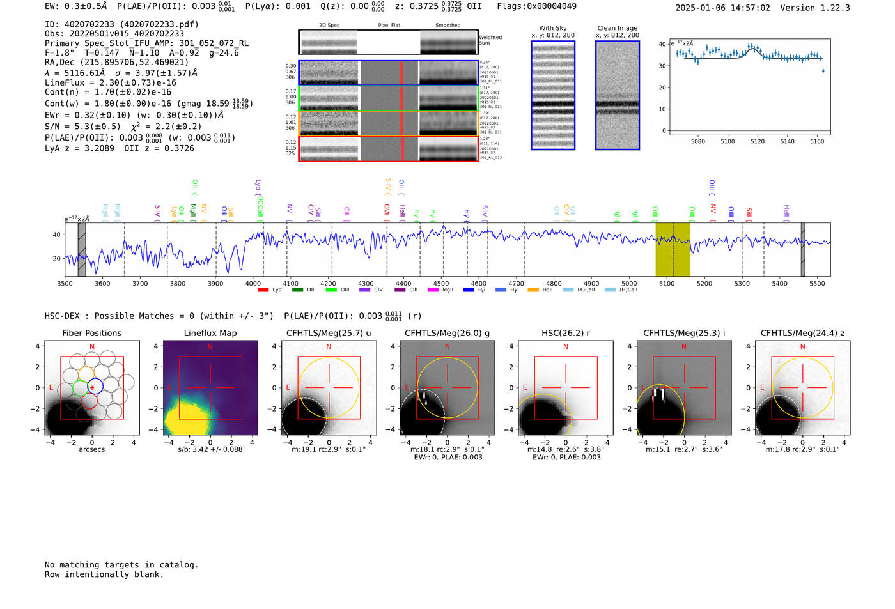The width and height of the screenshot is (895, 609).
Task: Click "Row intentionally blank." text
Action: tap(104, 574)
